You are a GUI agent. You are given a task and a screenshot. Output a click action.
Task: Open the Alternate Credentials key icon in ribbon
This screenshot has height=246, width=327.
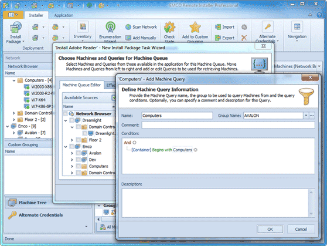coord(268,26)
